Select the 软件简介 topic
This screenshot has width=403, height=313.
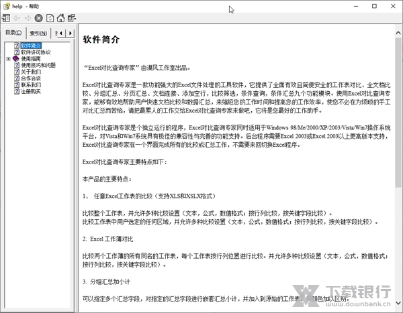(x=31, y=46)
